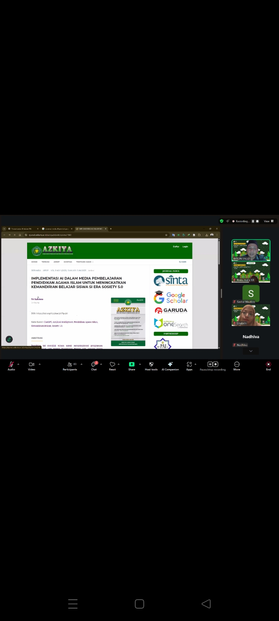279x621 pixels.
Task: Select Riska Aulia 10 video tile
Action: click(251, 272)
